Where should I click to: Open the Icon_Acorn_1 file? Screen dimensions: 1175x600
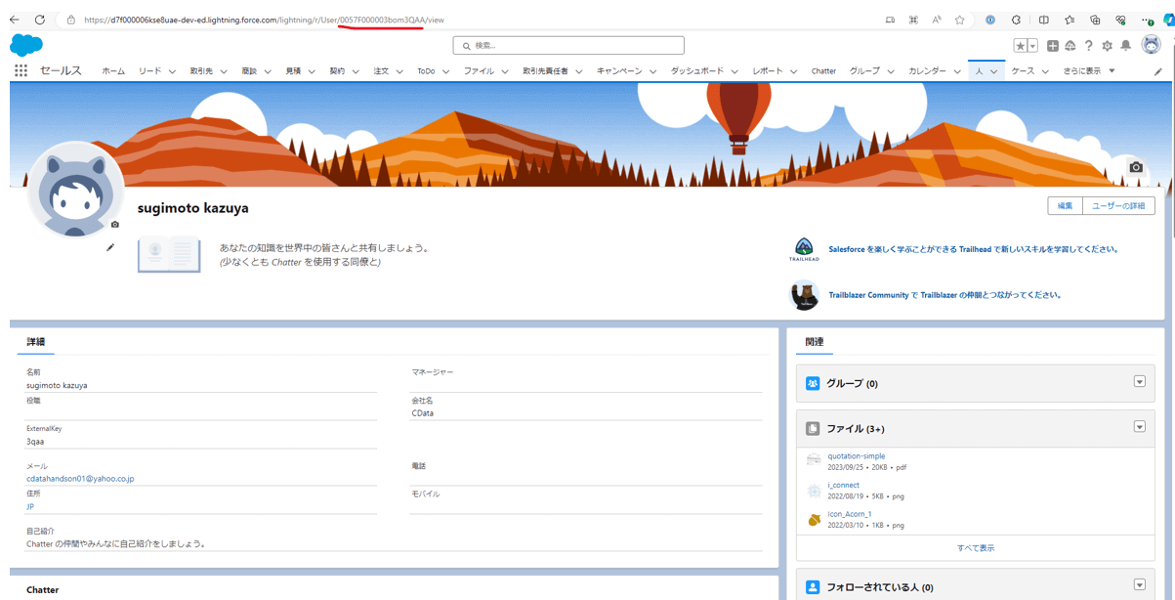click(850, 514)
